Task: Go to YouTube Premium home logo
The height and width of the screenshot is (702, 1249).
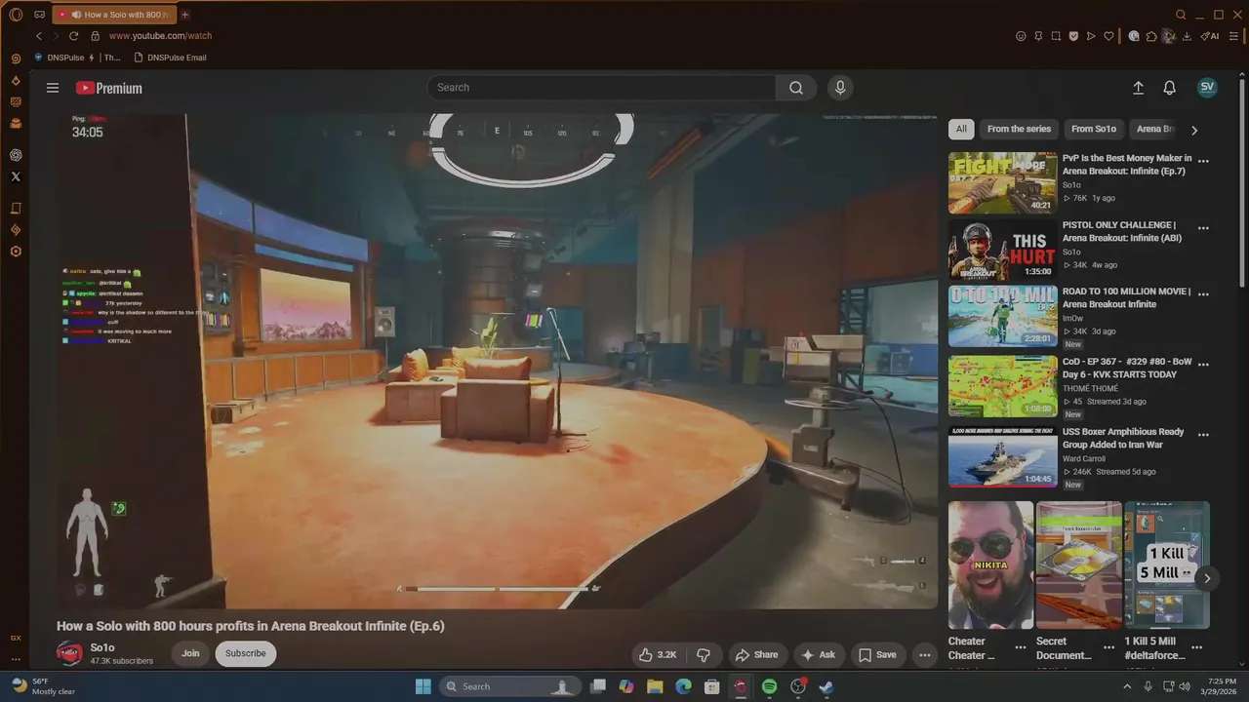Action: [x=109, y=88]
